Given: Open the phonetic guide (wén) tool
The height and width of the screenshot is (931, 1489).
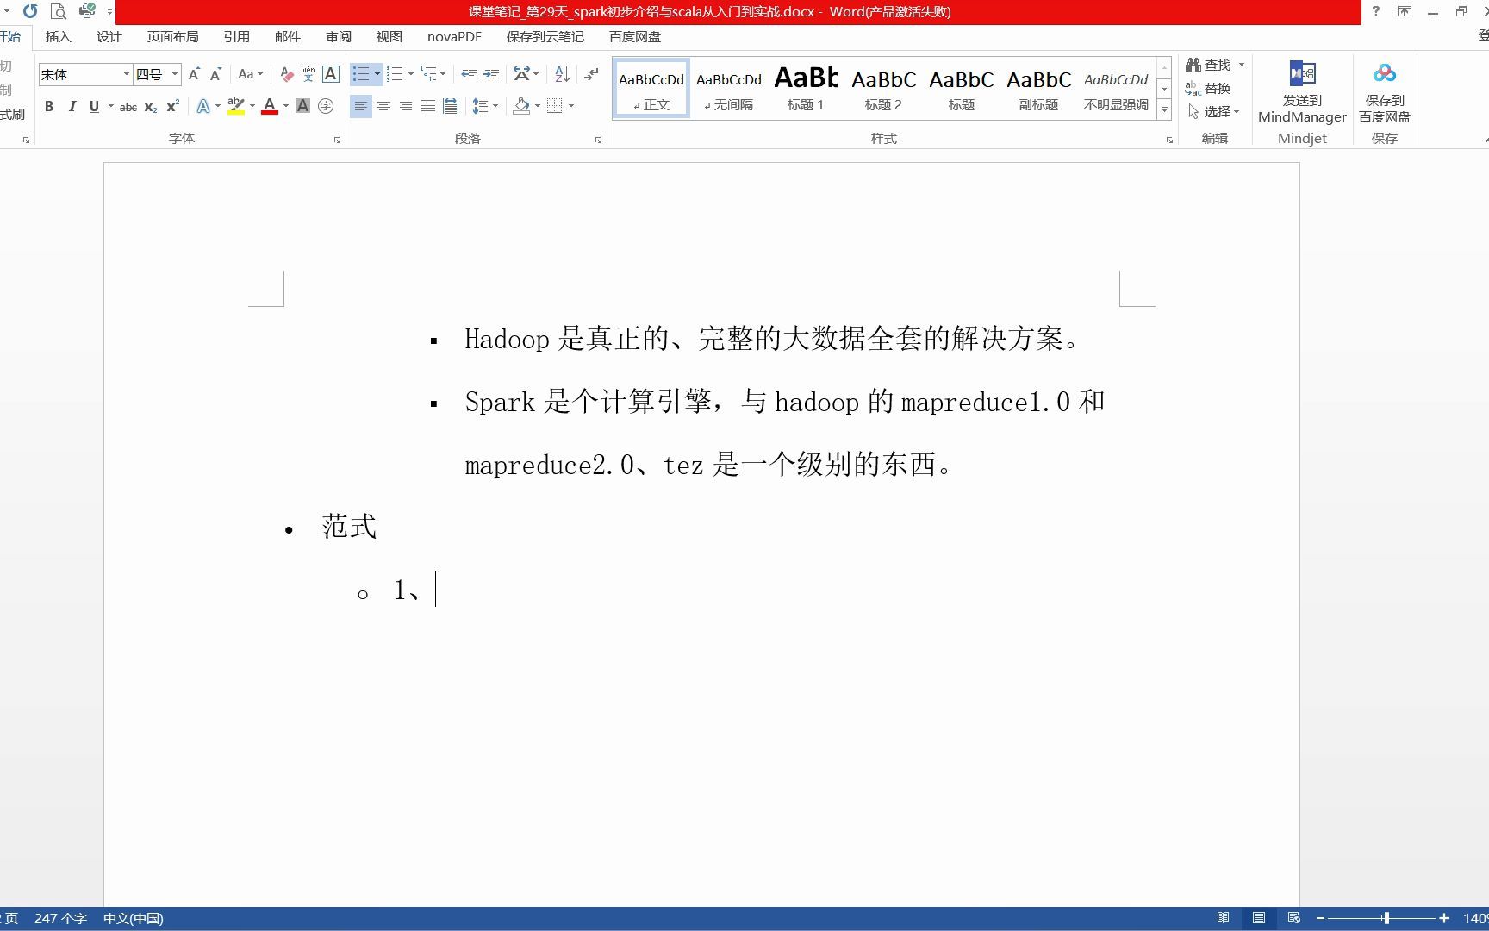Looking at the screenshot, I should (308, 74).
